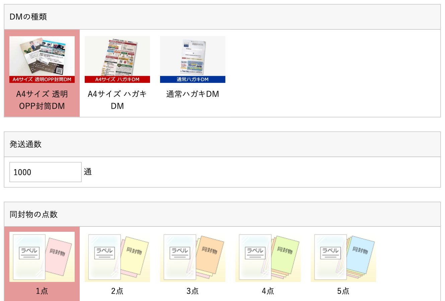Choose the A4サイズ ハガキDM option image
The image size is (445, 301).
tap(117, 60)
